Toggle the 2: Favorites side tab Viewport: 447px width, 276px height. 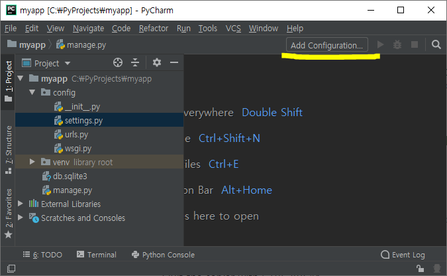click(8, 214)
